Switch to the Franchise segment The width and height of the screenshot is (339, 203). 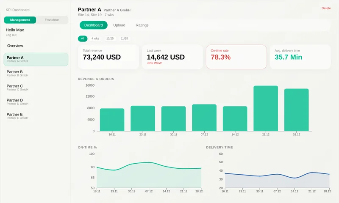pos(52,20)
